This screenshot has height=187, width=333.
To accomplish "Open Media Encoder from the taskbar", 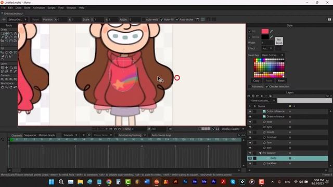I will click(x=204, y=182).
